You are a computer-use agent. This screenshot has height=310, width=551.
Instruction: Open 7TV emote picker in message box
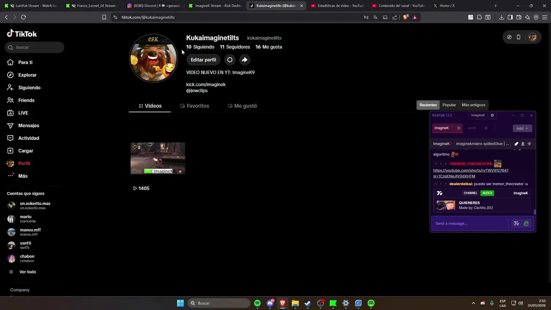[516, 223]
